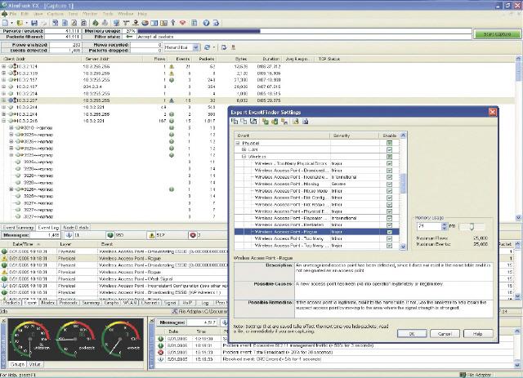Screen dimensions: 523x378
Task: Click the blue Help question mark toolbar icon
Action: click(206, 23)
